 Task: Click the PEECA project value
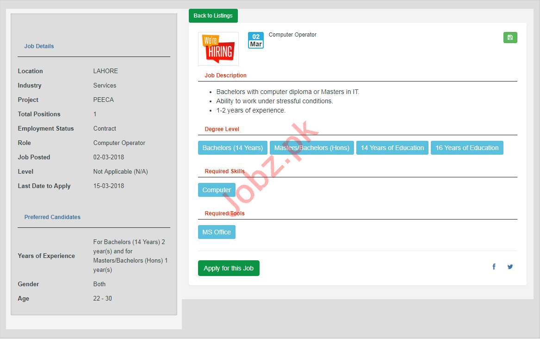pos(103,100)
